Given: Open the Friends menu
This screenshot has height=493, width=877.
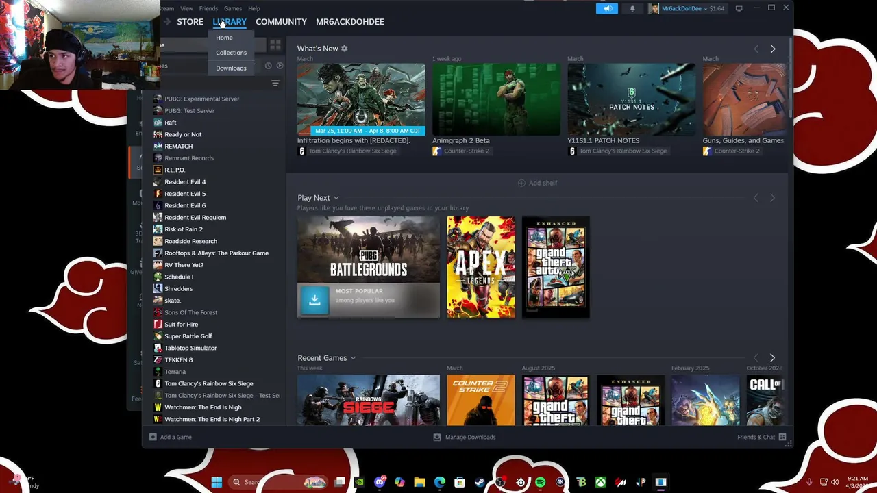Looking at the screenshot, I should (x=208, y=8).
